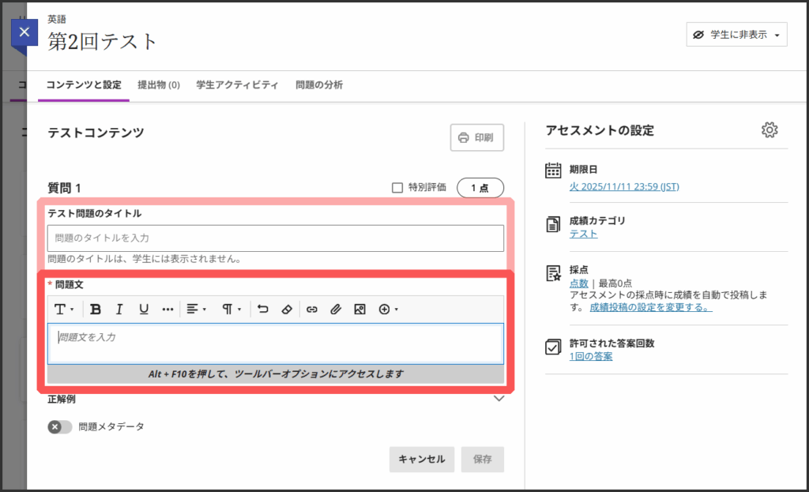Open the due date link 2025/11/11
Image resolution: width=809 pixels, height=492 pixels.
tap(624, 186)
